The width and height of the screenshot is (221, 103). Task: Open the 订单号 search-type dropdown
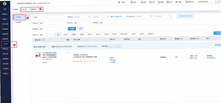tap(39, 17)
